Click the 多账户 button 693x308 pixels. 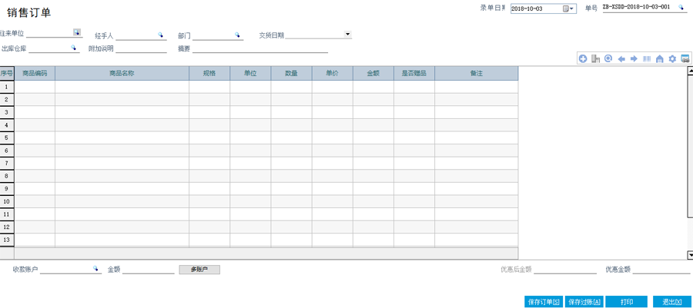point(199,270)
